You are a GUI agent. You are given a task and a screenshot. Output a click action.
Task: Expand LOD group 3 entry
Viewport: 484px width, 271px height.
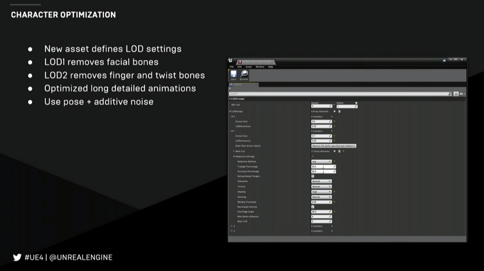point(232,231)
